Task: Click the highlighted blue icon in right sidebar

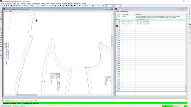Action: [x=190, y=24]
